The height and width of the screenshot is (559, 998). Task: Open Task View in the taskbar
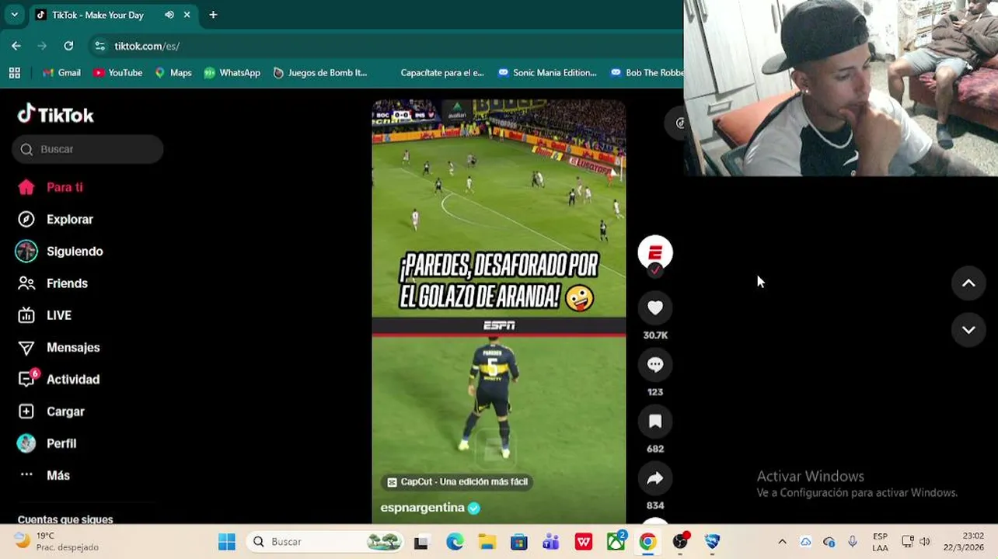(421, 542)
